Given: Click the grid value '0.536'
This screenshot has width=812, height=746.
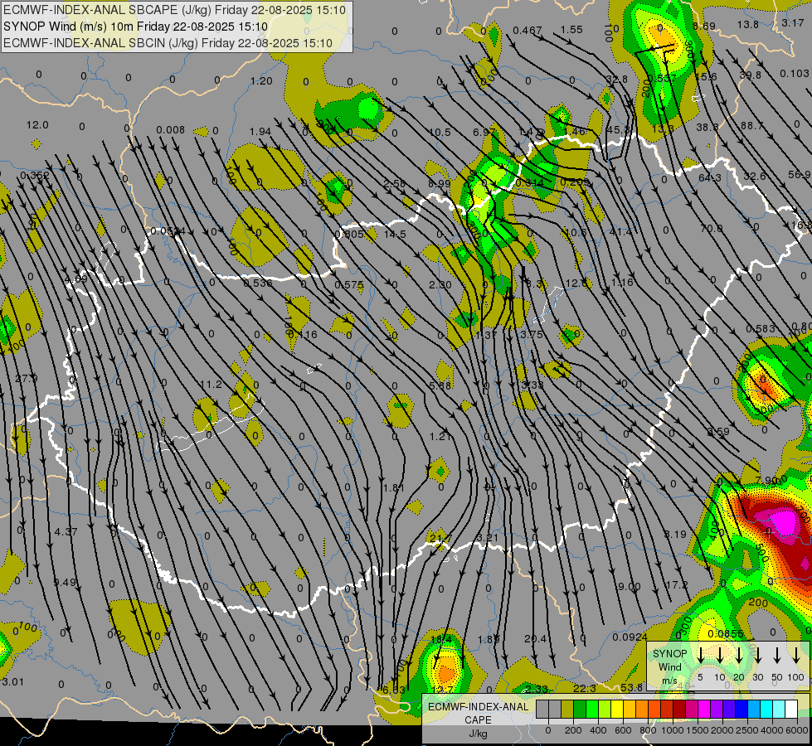Looking at the screenshot, I should (x=258, y=283).
